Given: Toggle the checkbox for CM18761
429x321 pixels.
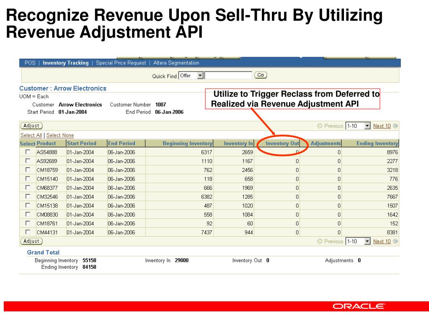Looking at the screenshot, I should (28, 223).
